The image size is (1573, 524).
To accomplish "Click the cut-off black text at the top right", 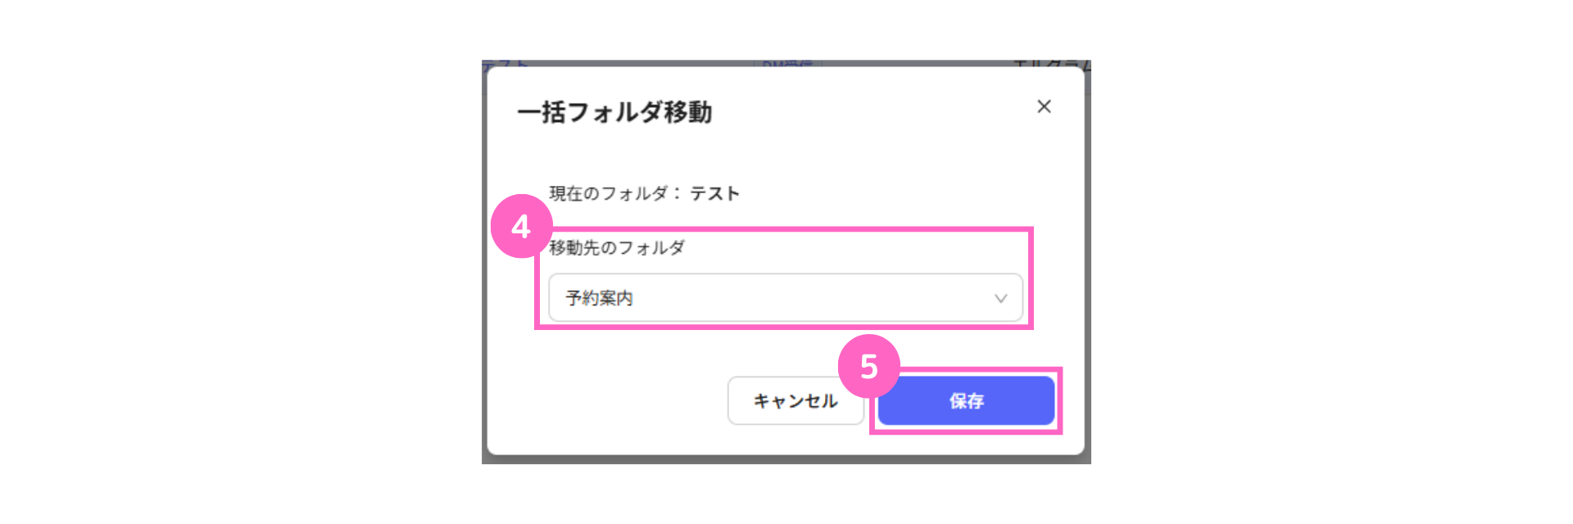I will [1052, 65].
